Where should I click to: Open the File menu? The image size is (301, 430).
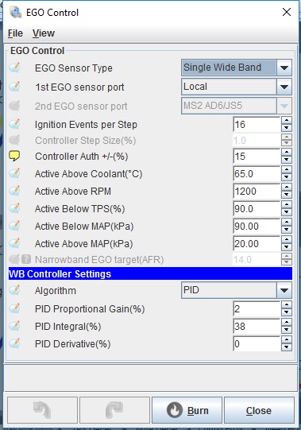click(x=15, y=33)
